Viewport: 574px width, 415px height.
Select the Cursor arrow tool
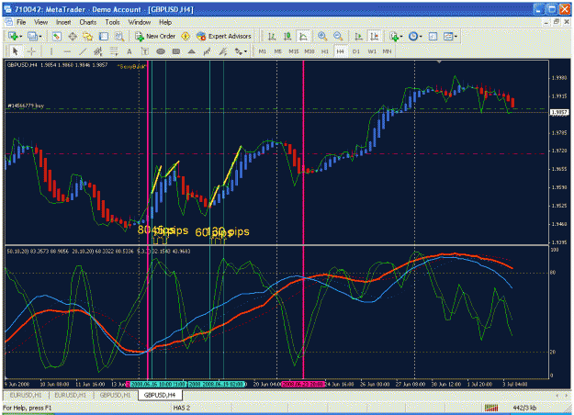[x=16, y=51]
